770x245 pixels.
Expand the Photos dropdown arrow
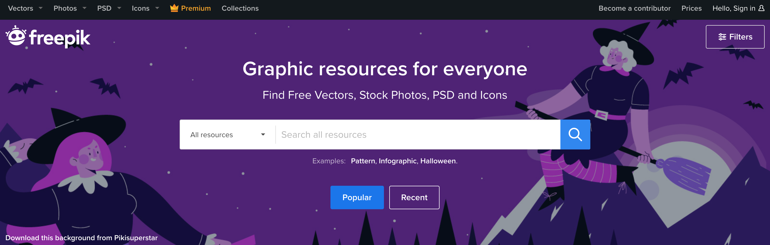coord(84,8)
